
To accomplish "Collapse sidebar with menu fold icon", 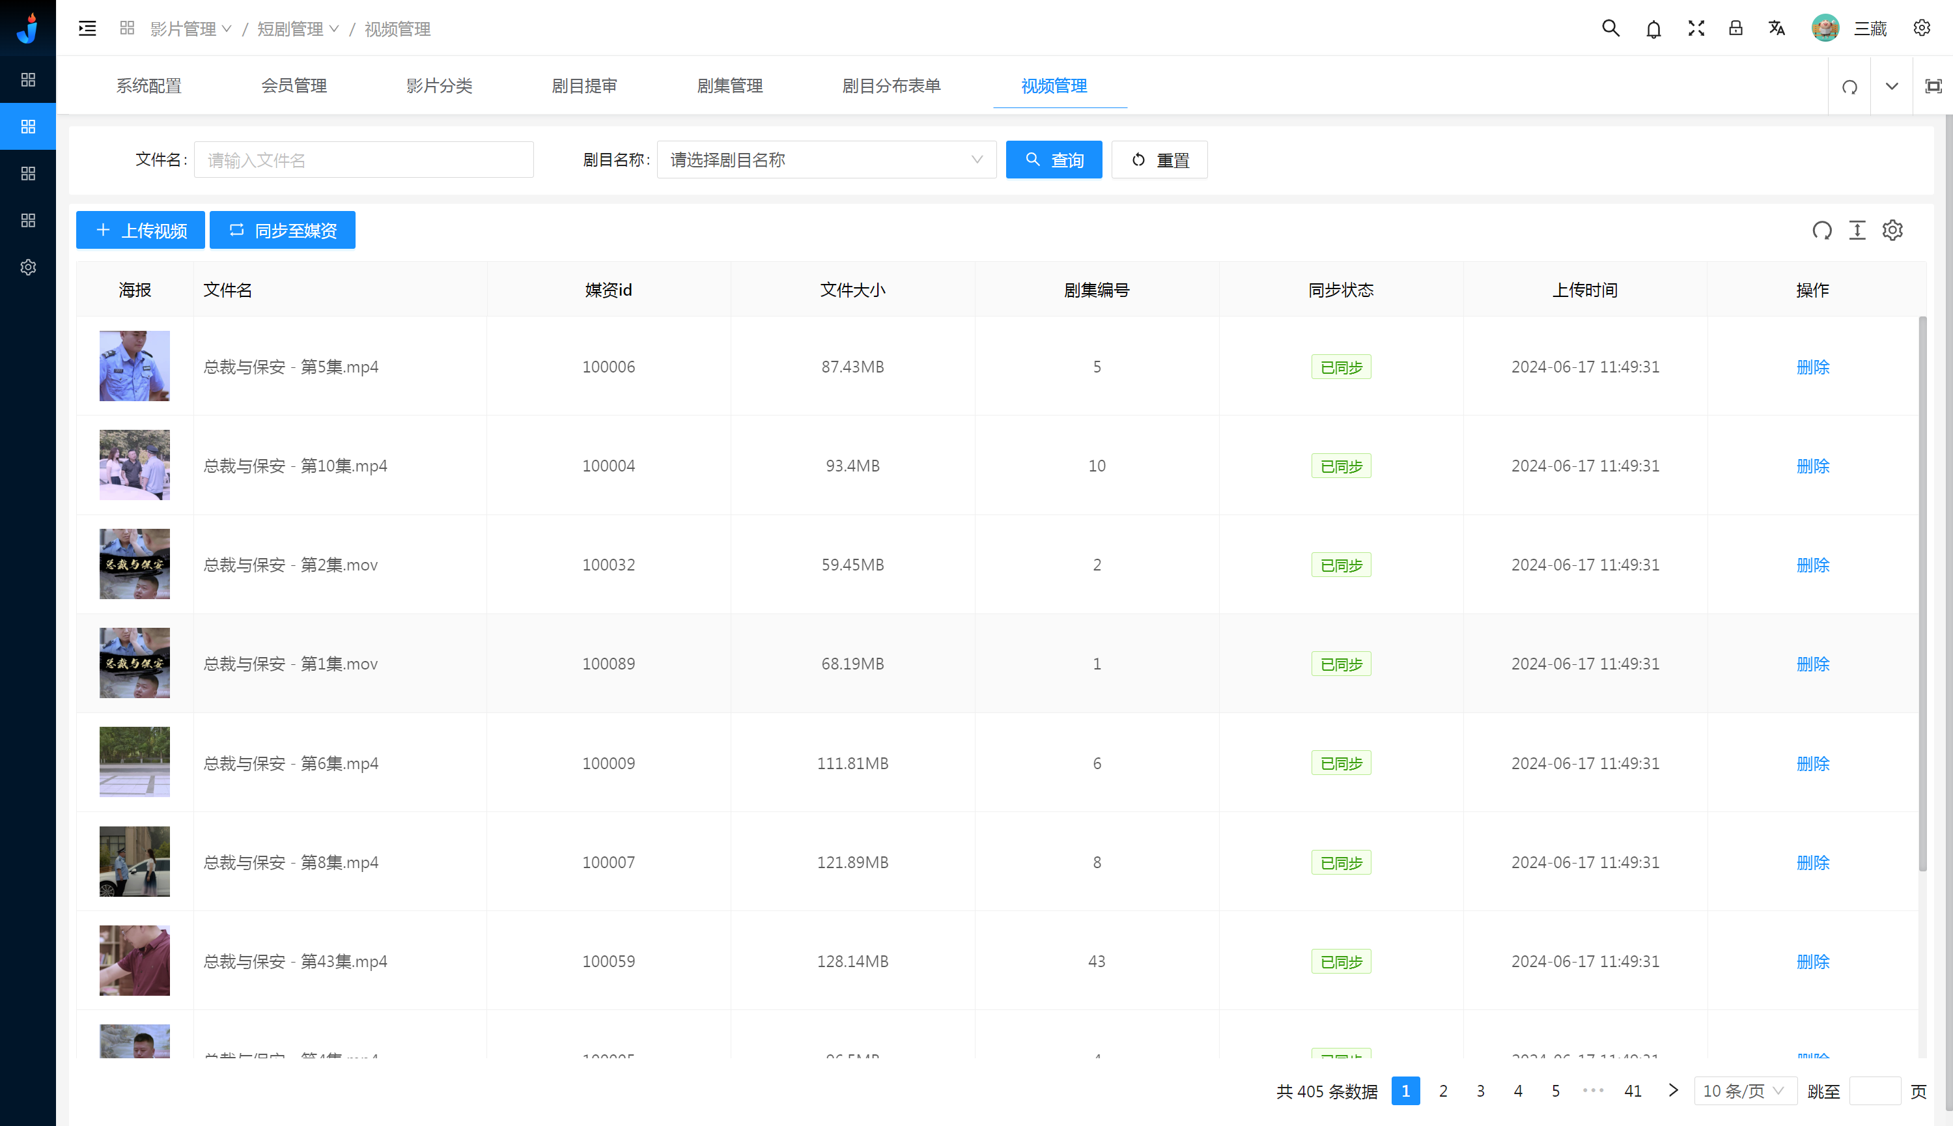I will tap(87, 29).
